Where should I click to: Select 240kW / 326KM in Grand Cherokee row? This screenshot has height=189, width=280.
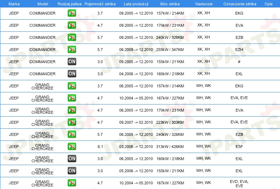pyautogui.click(x=170, y=134)
